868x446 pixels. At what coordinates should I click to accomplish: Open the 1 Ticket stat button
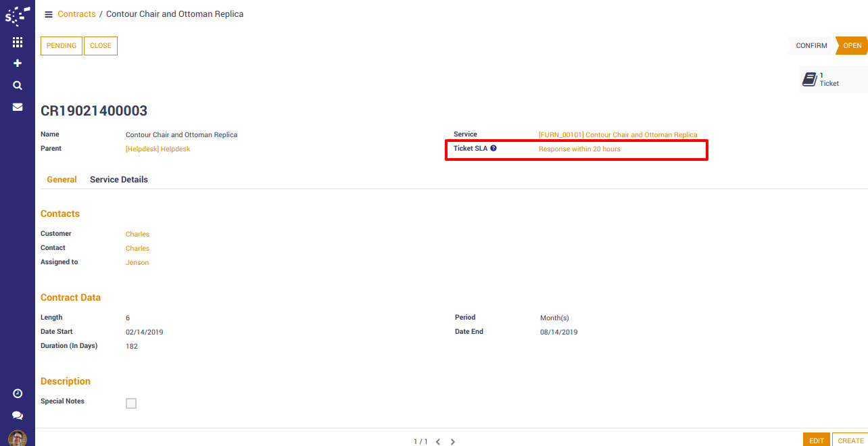pyautogui.click(x=831, y=79)
